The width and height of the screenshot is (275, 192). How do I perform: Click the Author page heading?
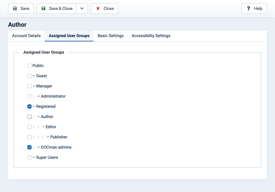(x=17, y=25)
